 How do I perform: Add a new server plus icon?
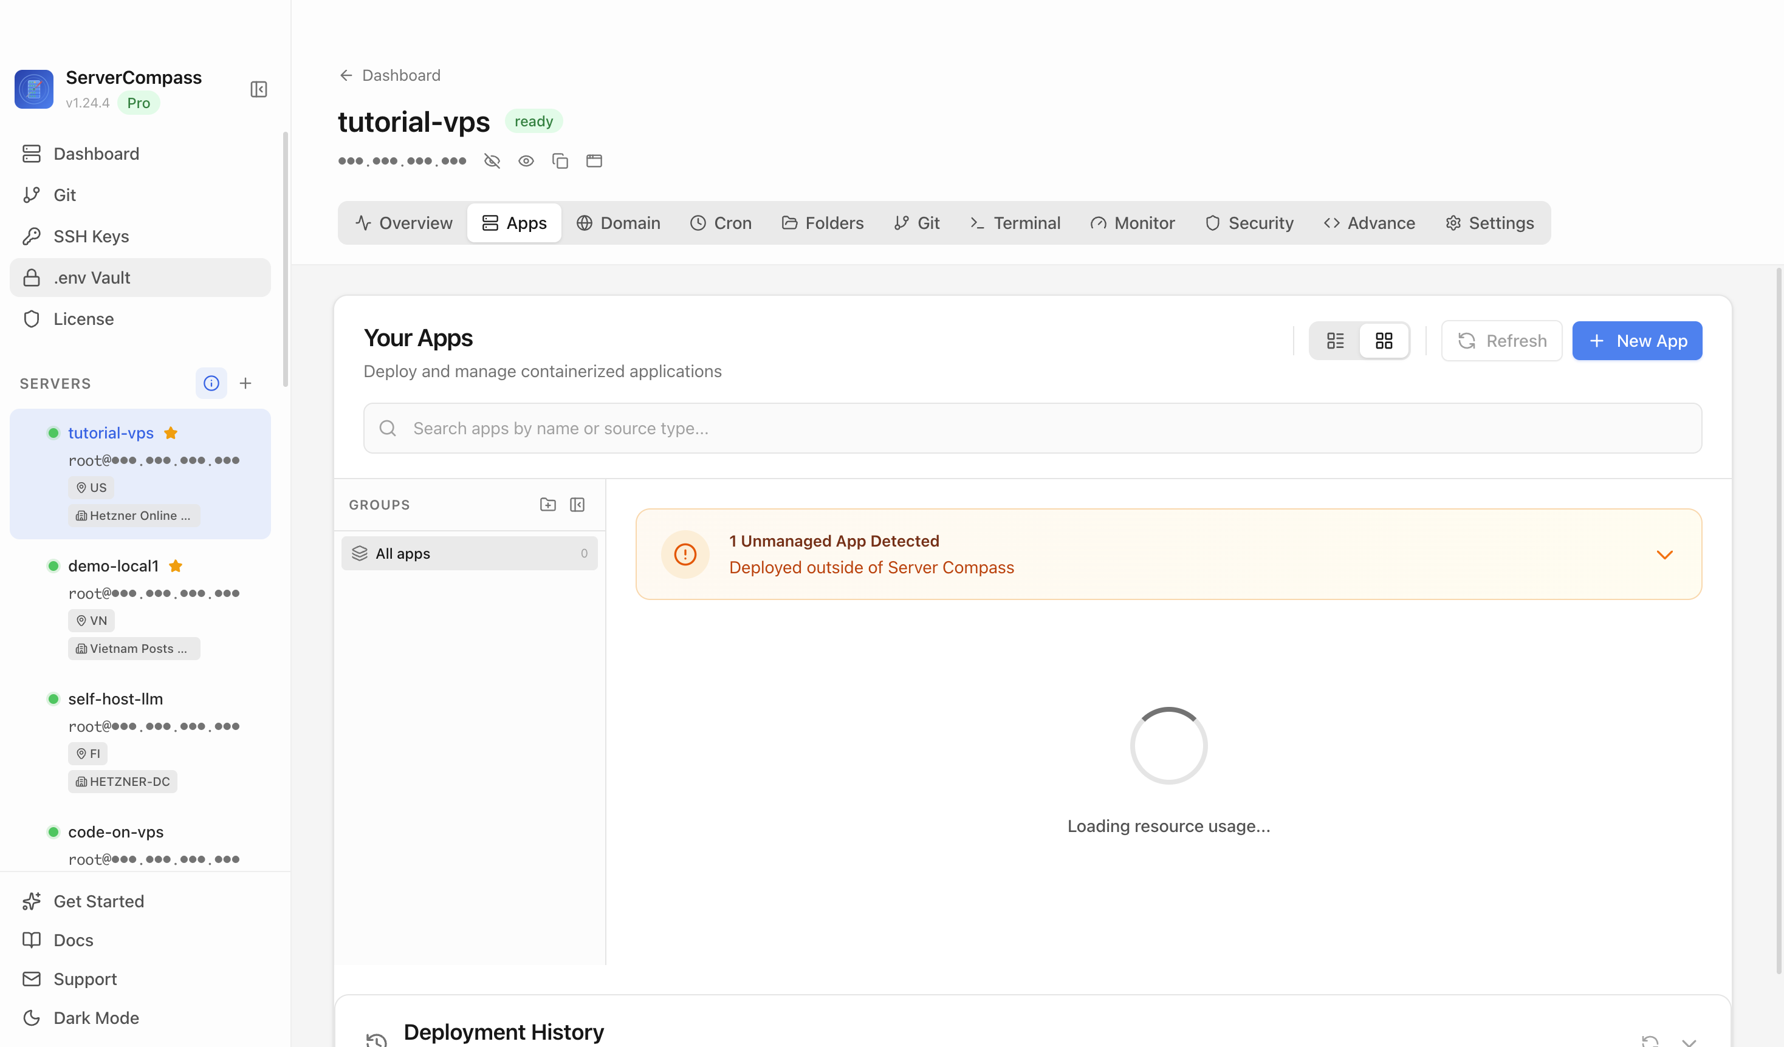tap(245, 383)
